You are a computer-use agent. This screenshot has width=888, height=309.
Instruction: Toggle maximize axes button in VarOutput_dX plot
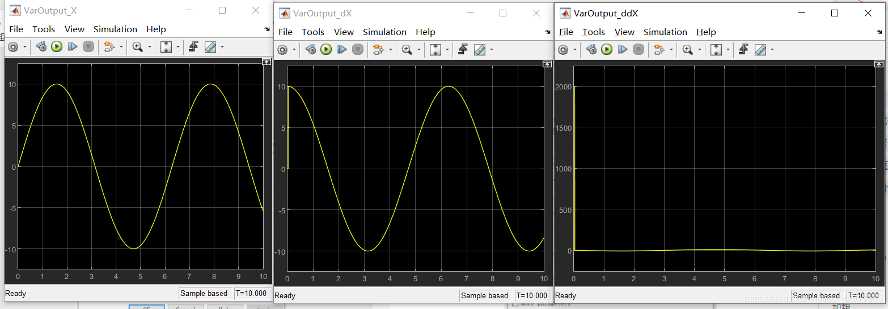[547, 65]
